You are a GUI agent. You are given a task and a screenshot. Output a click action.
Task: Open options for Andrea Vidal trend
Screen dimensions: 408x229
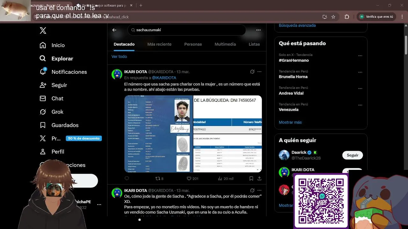[x=360, y=88]
